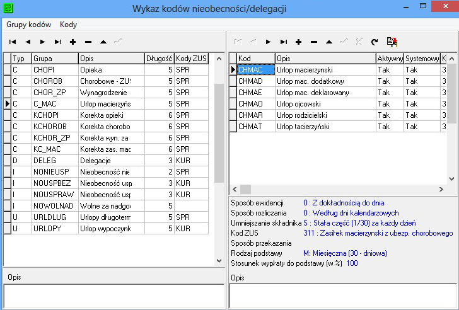Go to next record in groups navigator
Image resolution: width=459 pixels, height=310 pixels.
click(x=43, y=42)
